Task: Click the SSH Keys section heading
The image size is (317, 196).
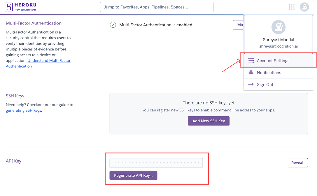Action: click(x=15, y=96)
